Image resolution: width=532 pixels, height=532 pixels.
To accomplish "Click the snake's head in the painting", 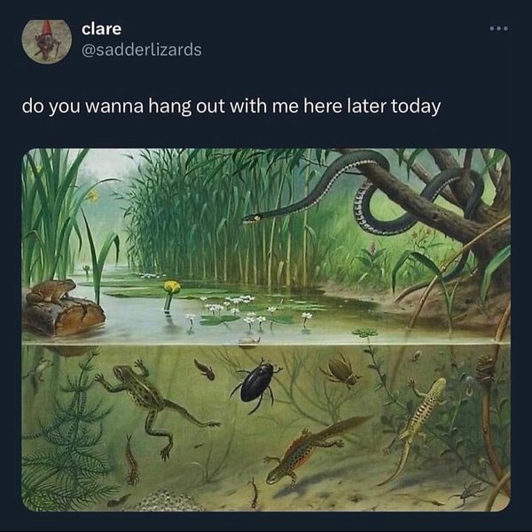I will click(x=252, y=219).
